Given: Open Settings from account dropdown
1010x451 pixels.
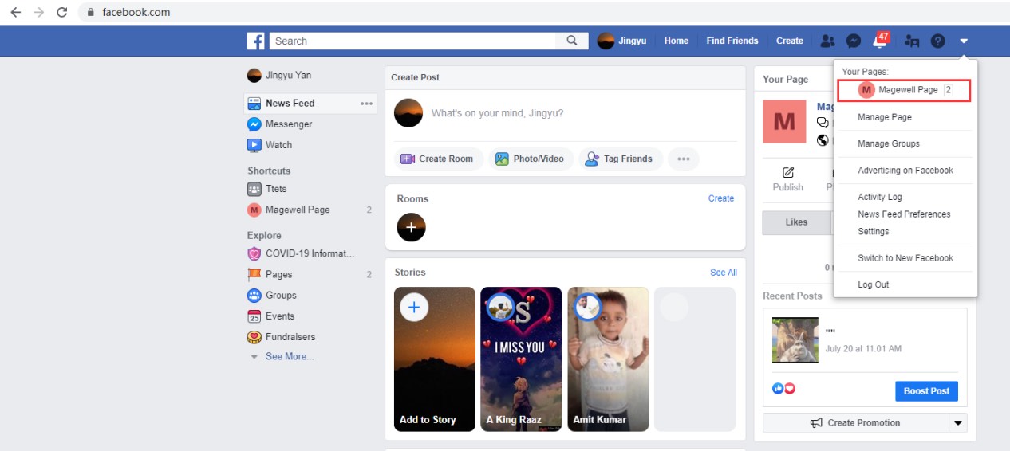Looking at the screenshot, I should pos(874,231).
